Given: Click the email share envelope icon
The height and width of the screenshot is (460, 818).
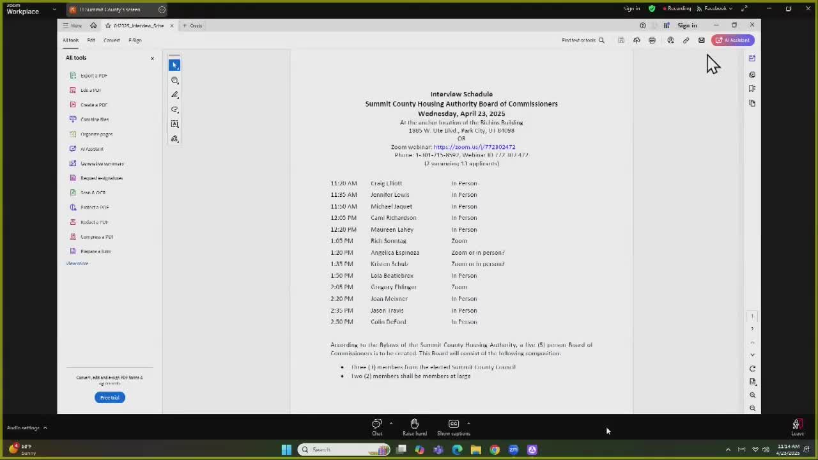Looking at the screenshot, I should click(701, 40).
